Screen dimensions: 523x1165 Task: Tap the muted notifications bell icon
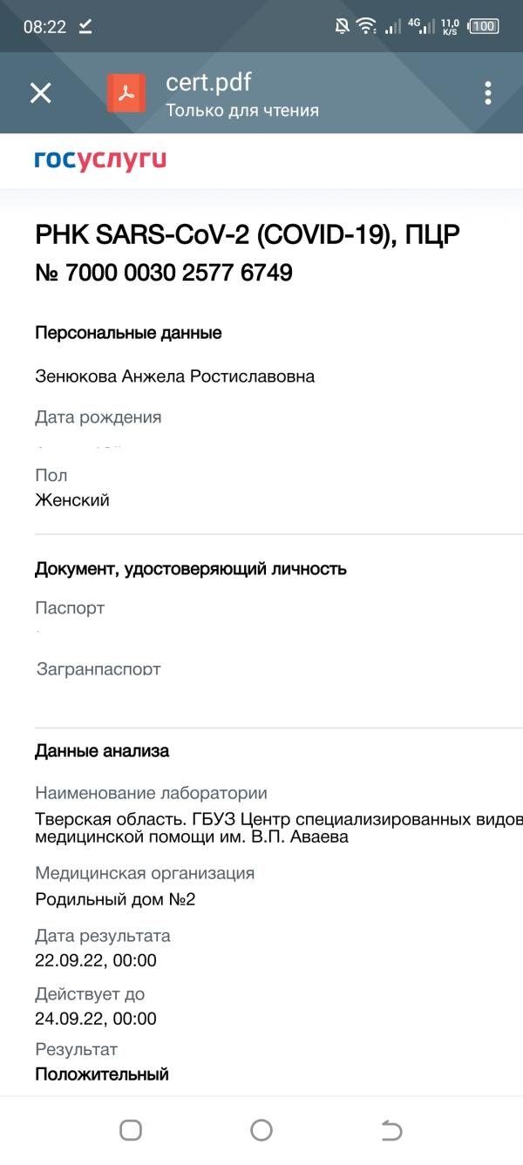[342, 26]
